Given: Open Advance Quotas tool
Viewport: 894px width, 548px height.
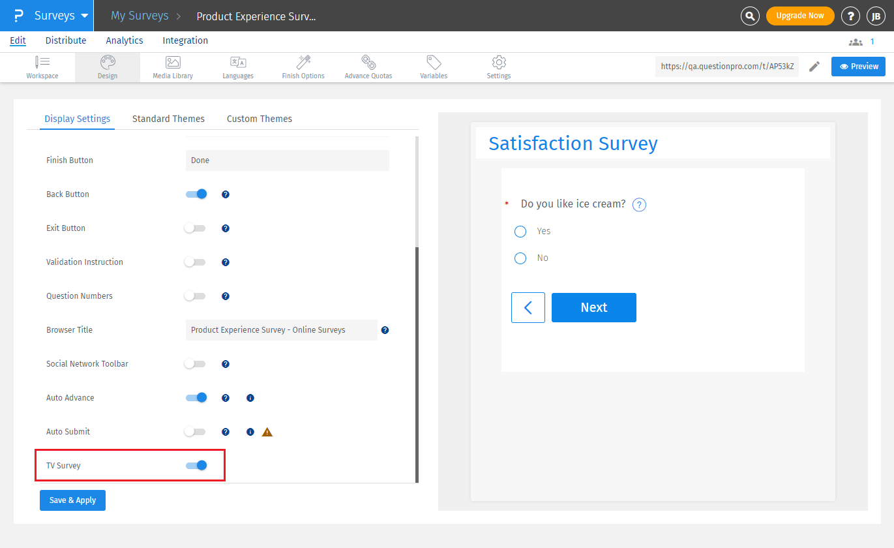Looking at the screenshot, I should point(368,67).
